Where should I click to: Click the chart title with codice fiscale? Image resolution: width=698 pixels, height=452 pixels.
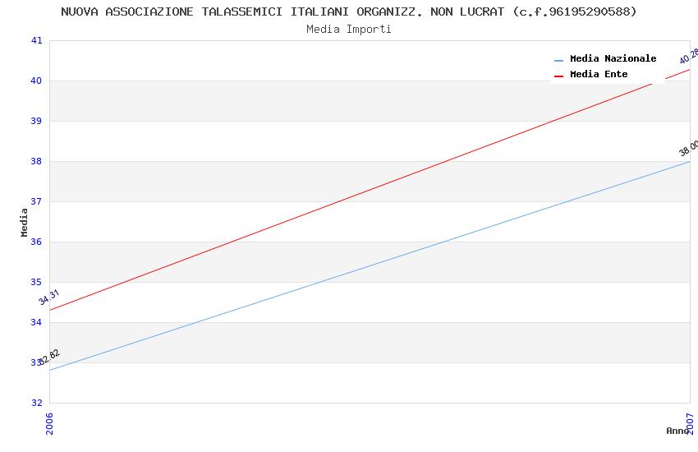349,12
